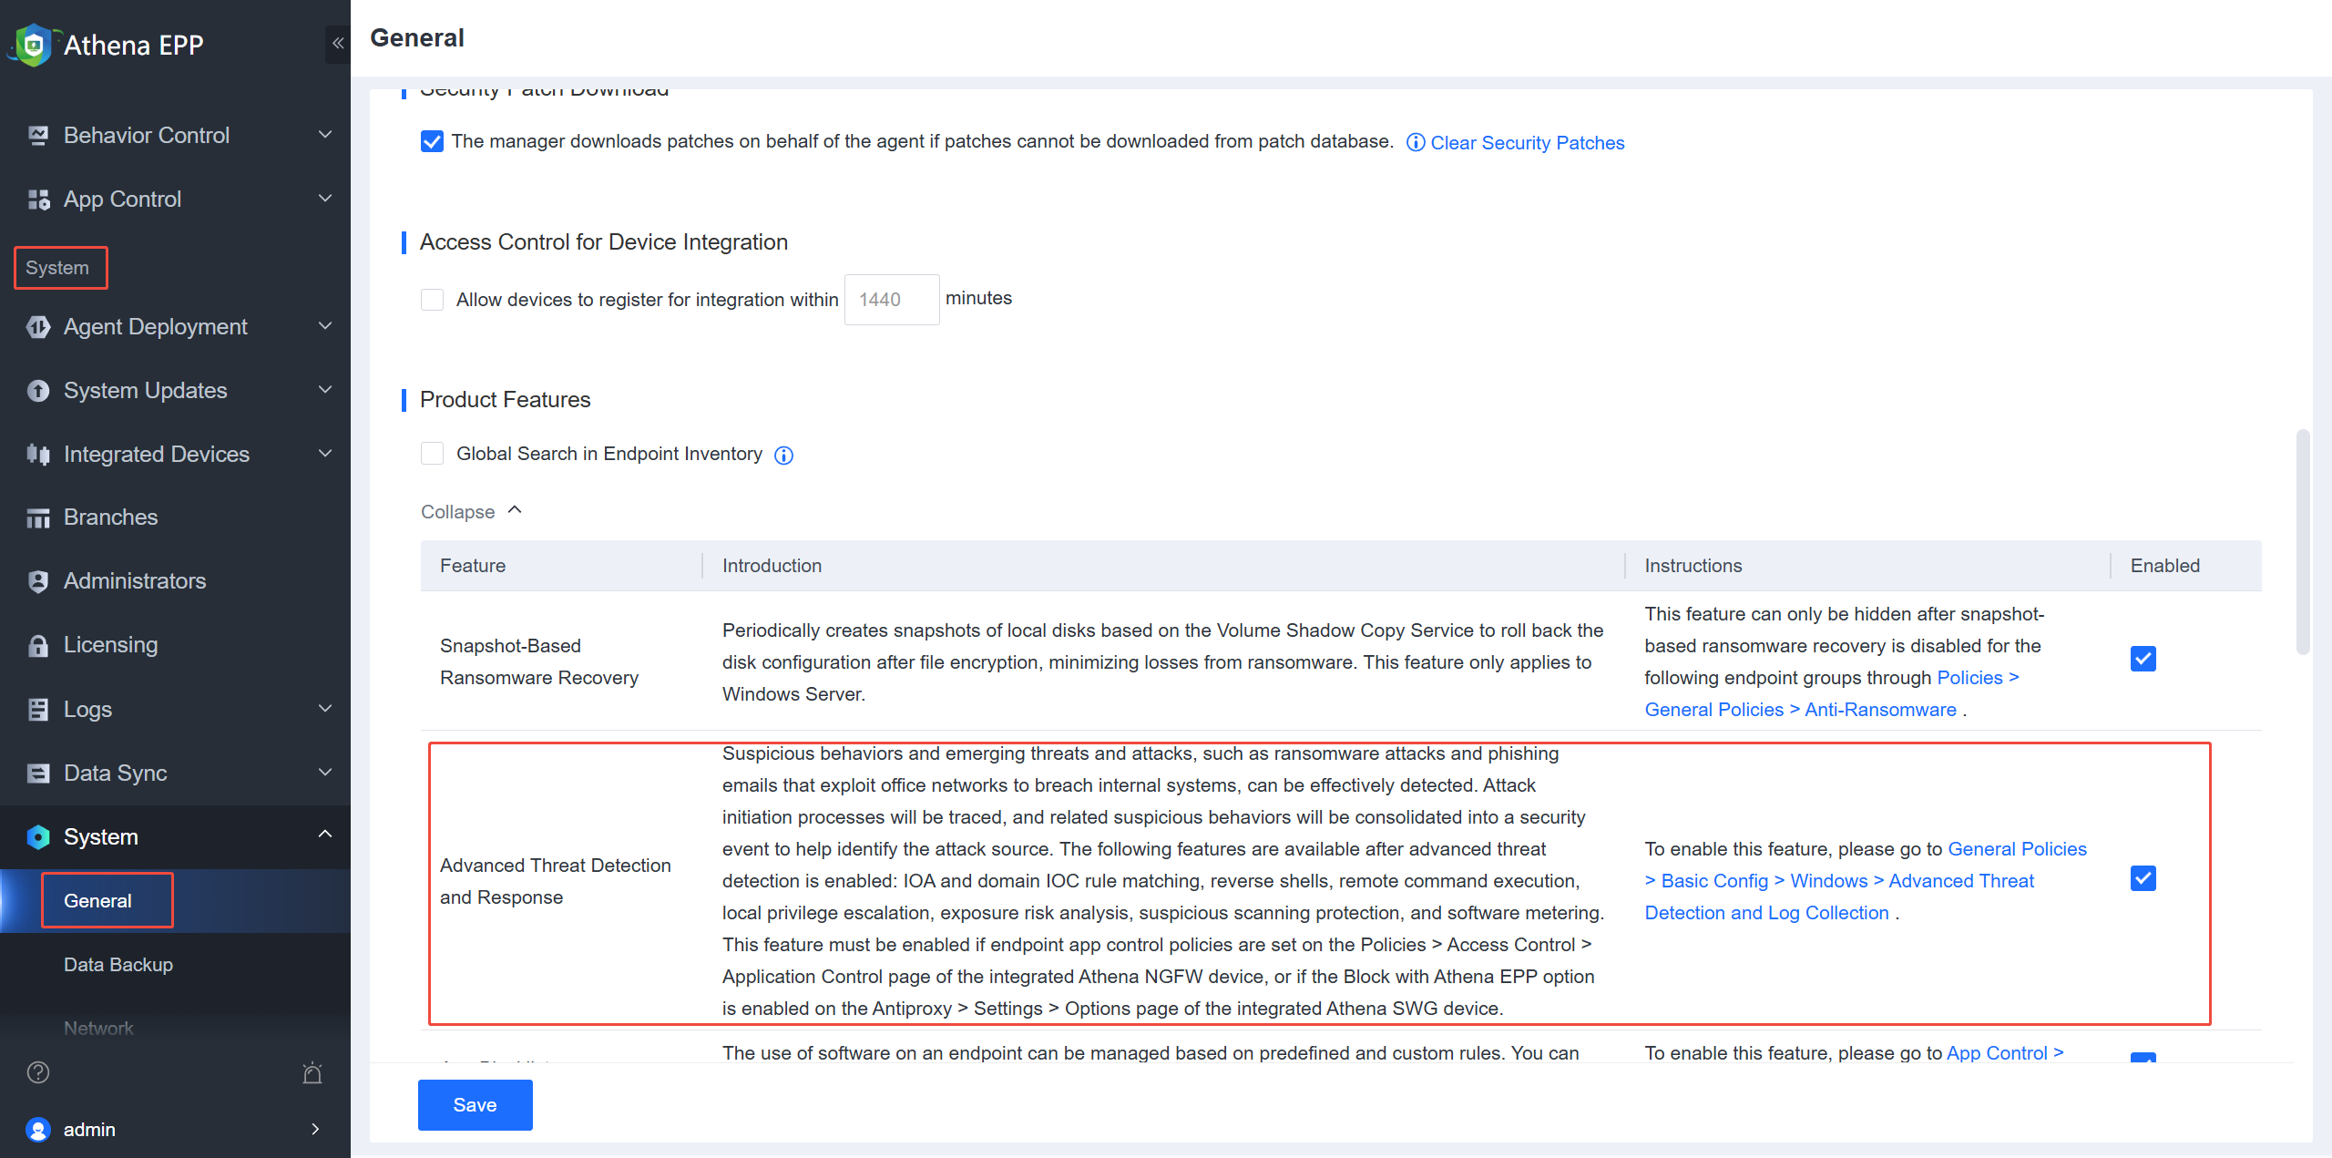Expand Agent Deployment menu chevron
This screenshot has width=2332, height=1158.
325,326
